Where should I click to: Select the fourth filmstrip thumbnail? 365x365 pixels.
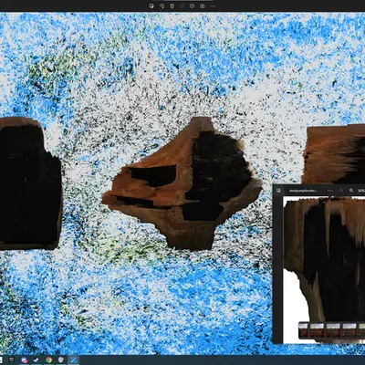pos(349,330)
